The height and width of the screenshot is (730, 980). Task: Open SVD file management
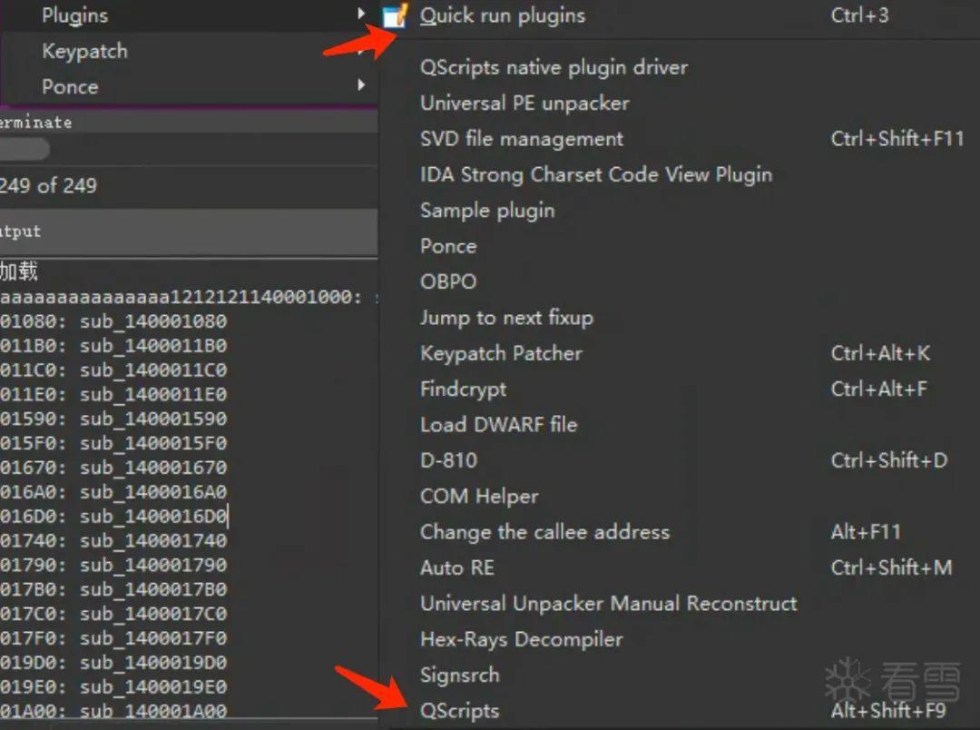click(522, 138)
